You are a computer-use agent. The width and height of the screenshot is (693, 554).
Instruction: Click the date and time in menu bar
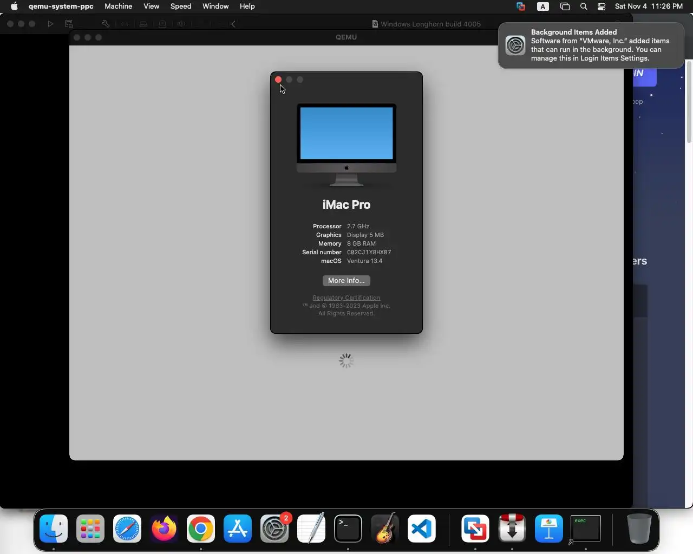pyautogui.click(x=649, y=6)
